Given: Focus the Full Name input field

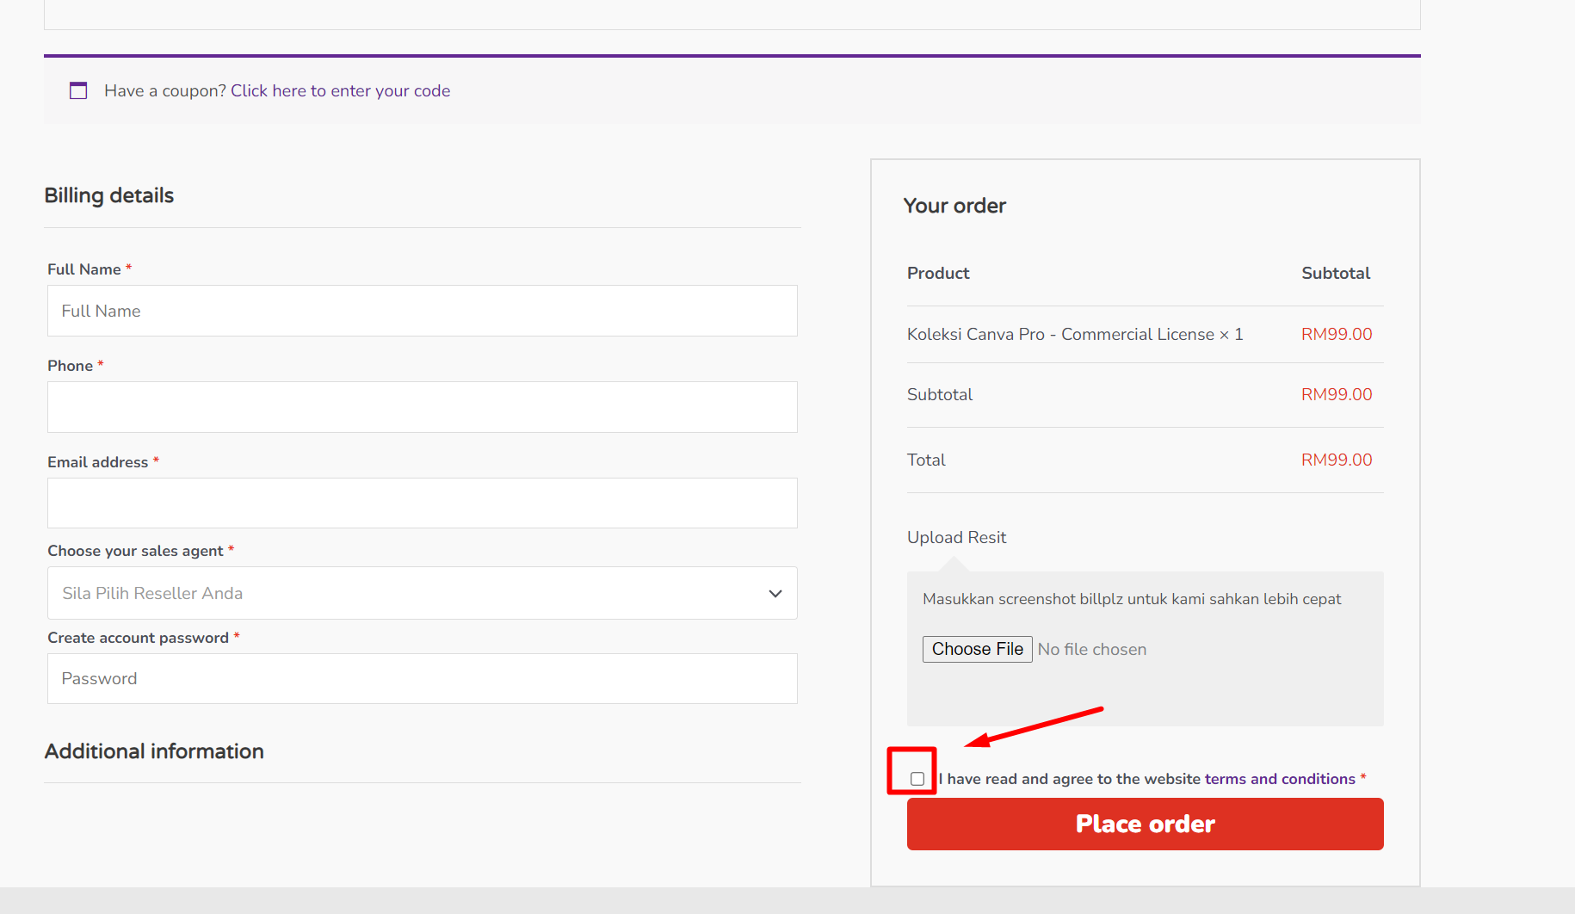Looking at the screenshot, I should 422,311.
